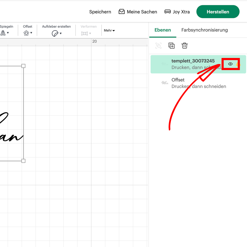Click the Duplicate layer icon
247x247 pixels.
click(171, 46)
